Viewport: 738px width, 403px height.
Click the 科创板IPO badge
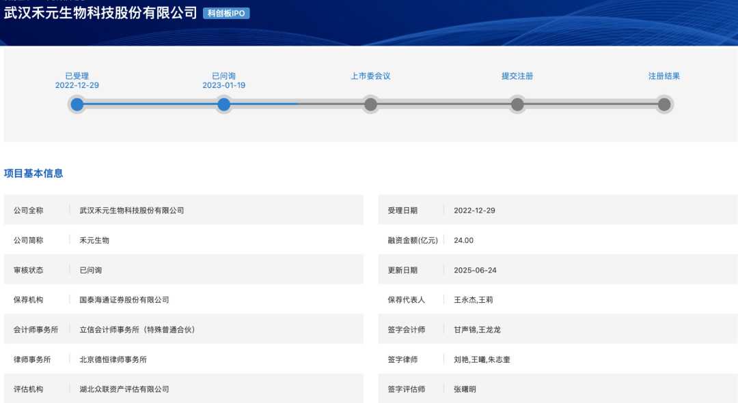tap(226, 13)
